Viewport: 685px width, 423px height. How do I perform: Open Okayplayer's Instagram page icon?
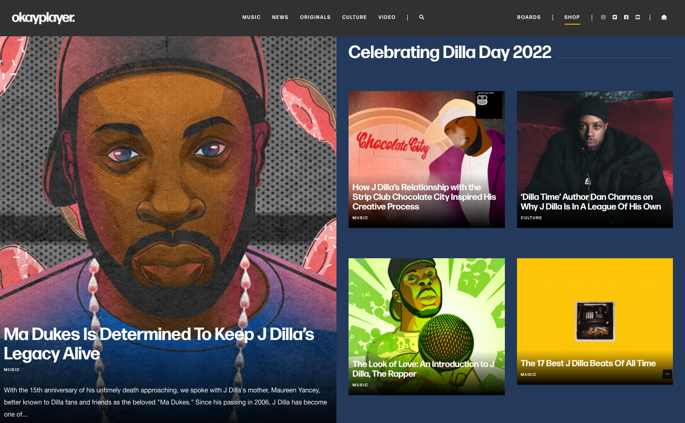603,17
